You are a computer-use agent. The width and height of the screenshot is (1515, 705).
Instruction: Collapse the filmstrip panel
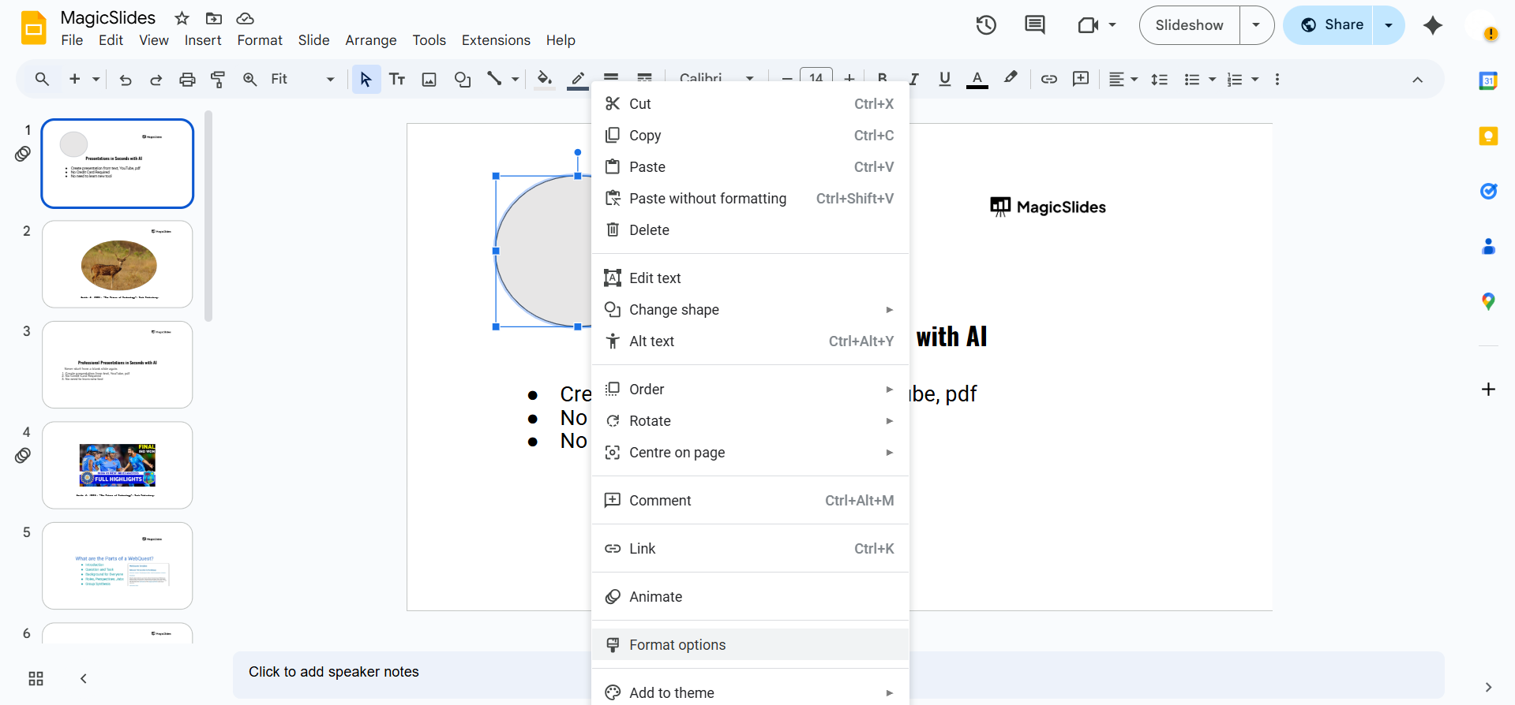[84, 679]
